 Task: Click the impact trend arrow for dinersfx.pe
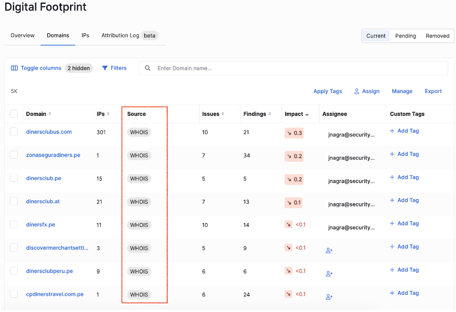point(288,225)
